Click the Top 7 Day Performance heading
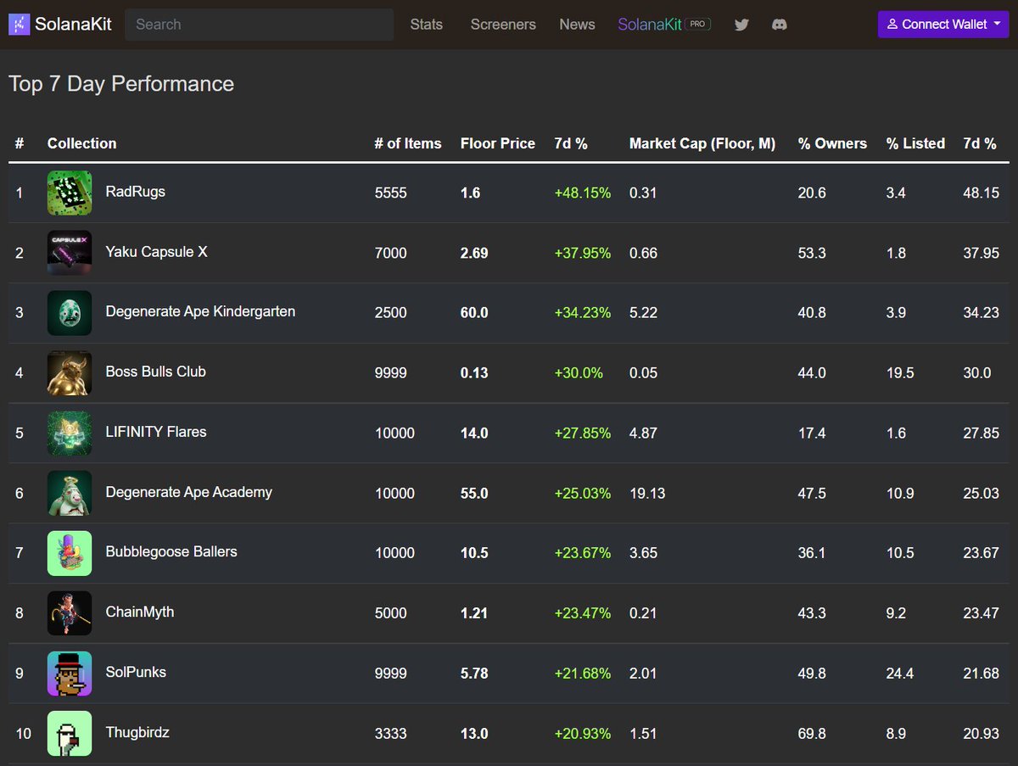Viewport: 1018px width, 766px height. (121, 84)
